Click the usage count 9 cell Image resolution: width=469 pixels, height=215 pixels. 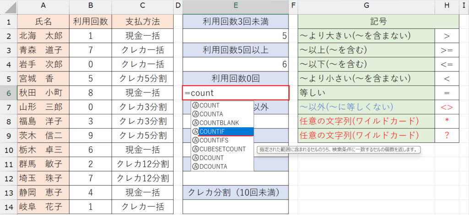click(x=91, y=135)
